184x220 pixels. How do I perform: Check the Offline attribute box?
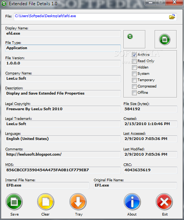(x=134, y=93)
